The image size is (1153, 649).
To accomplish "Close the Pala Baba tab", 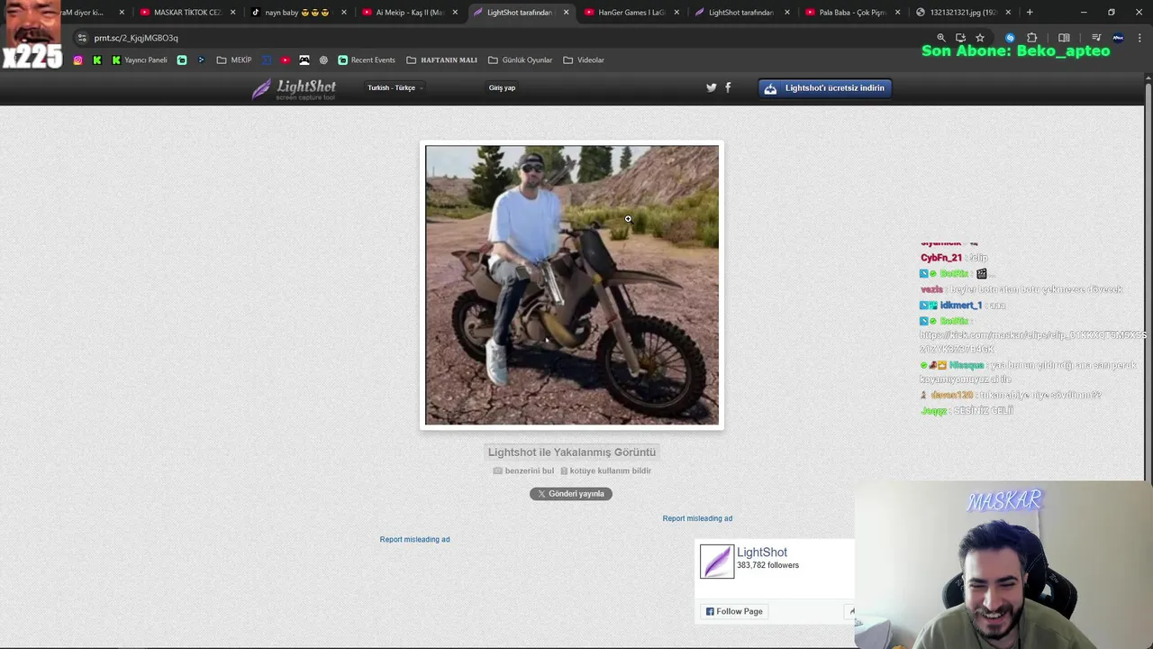I will pyautogui.click(x=898, y=13).
